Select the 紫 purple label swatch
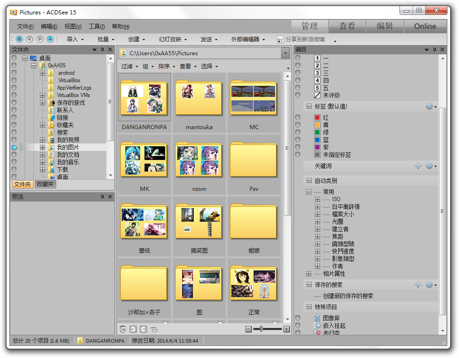This screenshot has width=459, height=358. pyautogui.click(x=317, y=147)
